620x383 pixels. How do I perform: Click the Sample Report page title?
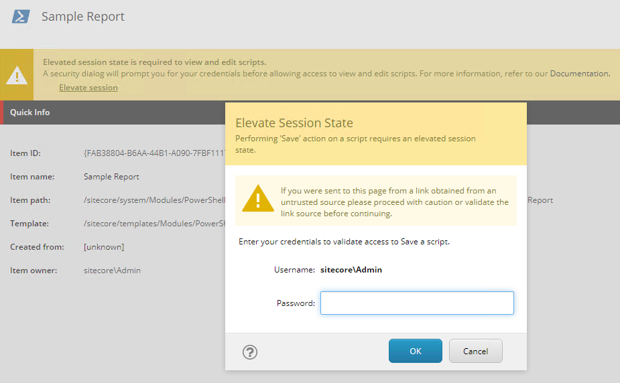click(83, 17)
